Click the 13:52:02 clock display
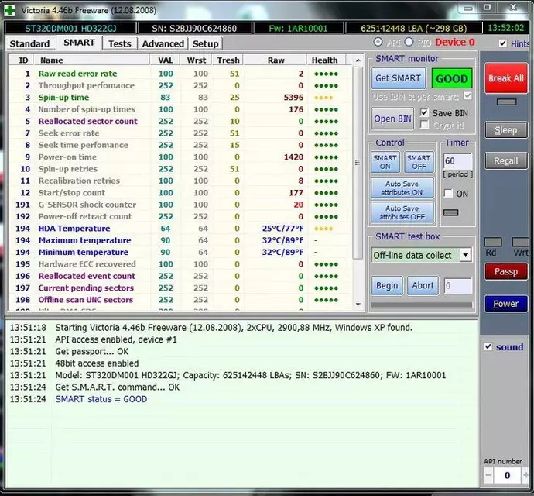534x496 pixels. (505, 28)
